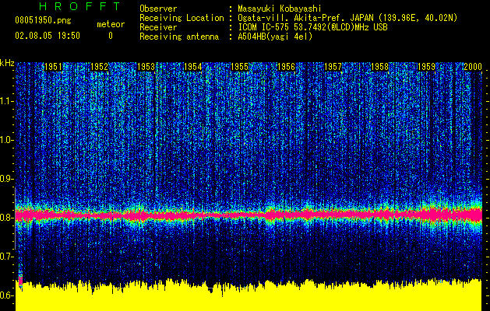This screenshot has height=311, width=490.
Task: Click the 1953 time marker
Action: tap(146, 68)
